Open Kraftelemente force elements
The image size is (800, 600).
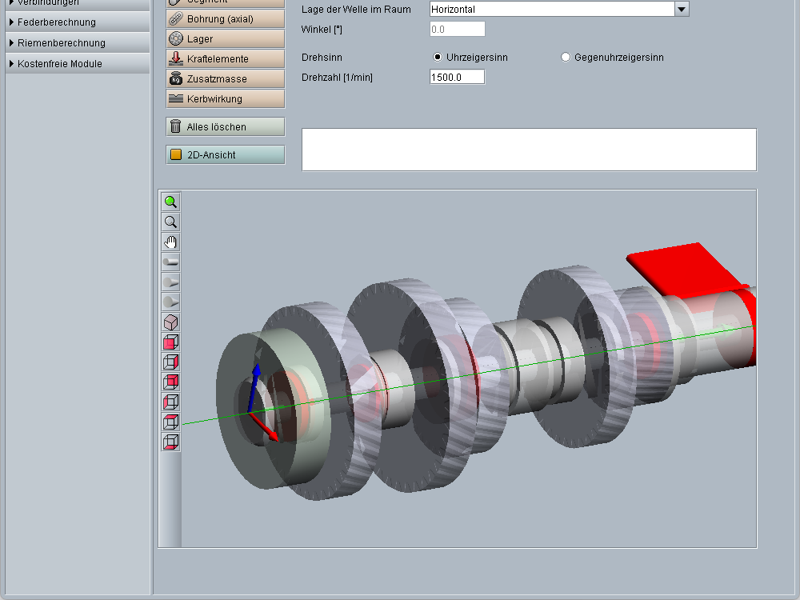pyautogui.click(x=225, y=58)
